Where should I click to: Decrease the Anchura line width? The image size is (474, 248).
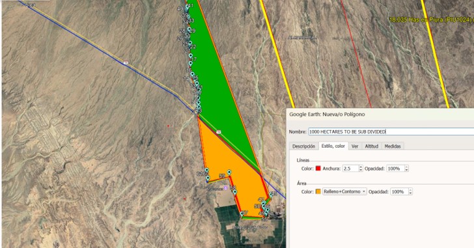point(361,171)
